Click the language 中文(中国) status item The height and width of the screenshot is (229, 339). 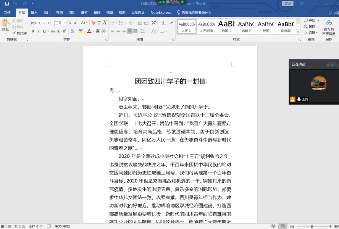coord(63,226)
